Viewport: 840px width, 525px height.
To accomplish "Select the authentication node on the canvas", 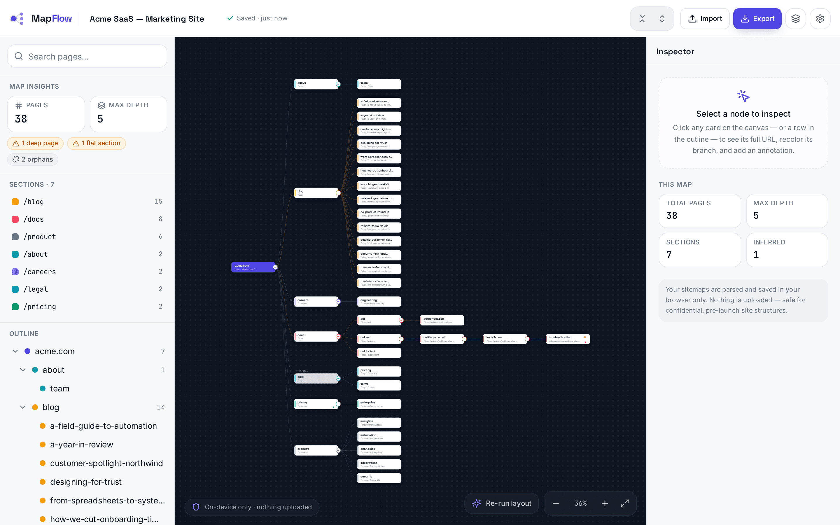I will point(442,320).
